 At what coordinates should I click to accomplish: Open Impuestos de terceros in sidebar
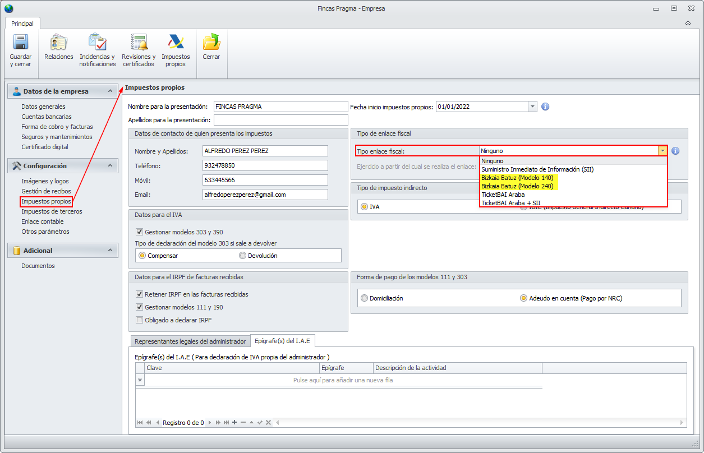tap(52, 211)
